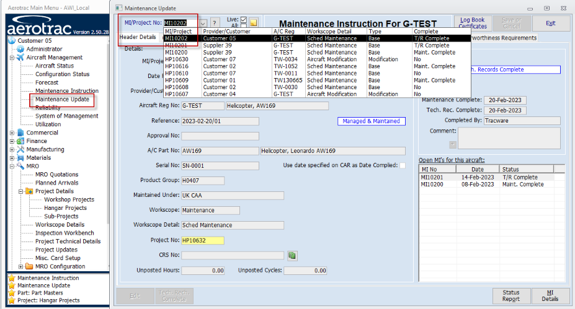575x309 pixels.
Task: Toggle the All checkbox
Action: tap(243, 26)
